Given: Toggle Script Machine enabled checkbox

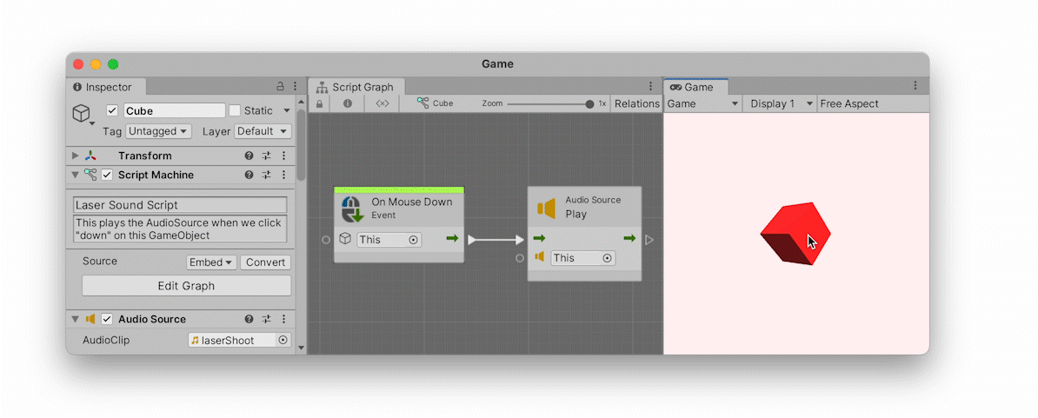Looking at the screenshot, I should tap(107, 176).
